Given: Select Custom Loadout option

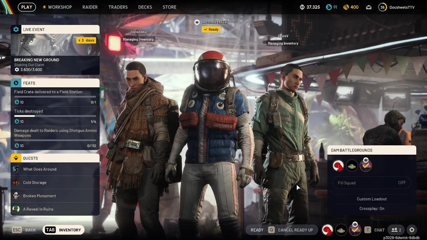Looking at the screenshot, I should 372,199.
